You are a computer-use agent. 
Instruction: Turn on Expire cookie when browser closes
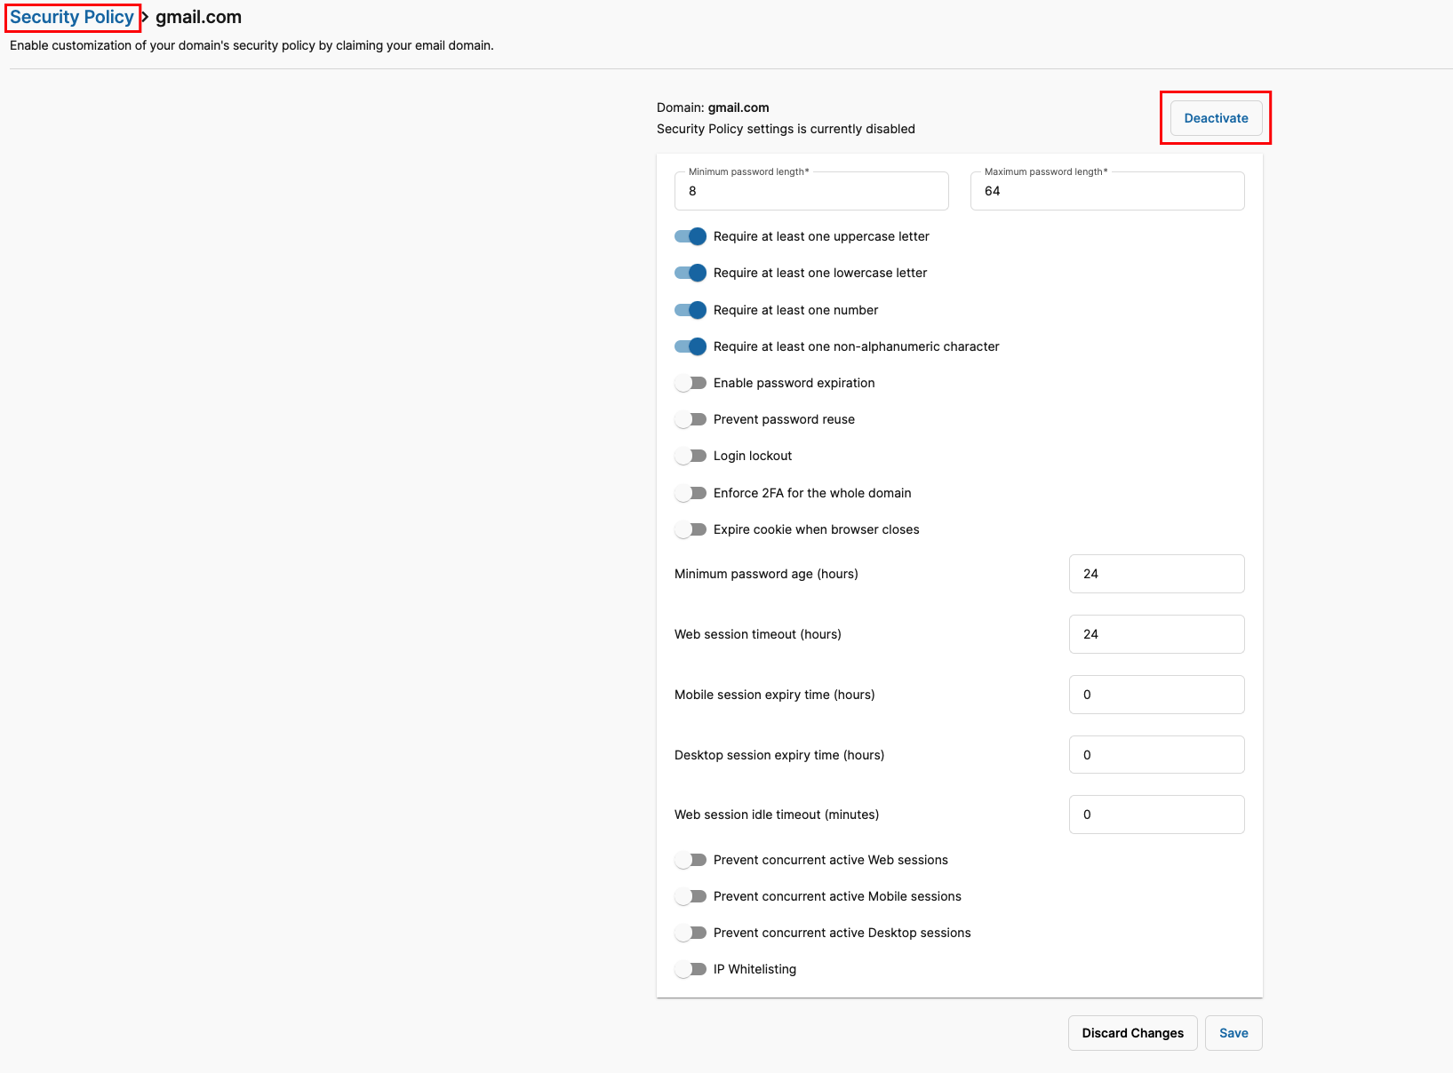(x=691, y=529)
